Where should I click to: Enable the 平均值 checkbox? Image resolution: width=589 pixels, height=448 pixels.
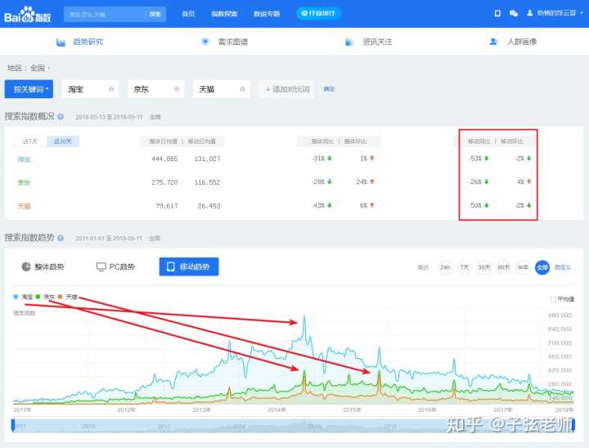pos(554,299)
